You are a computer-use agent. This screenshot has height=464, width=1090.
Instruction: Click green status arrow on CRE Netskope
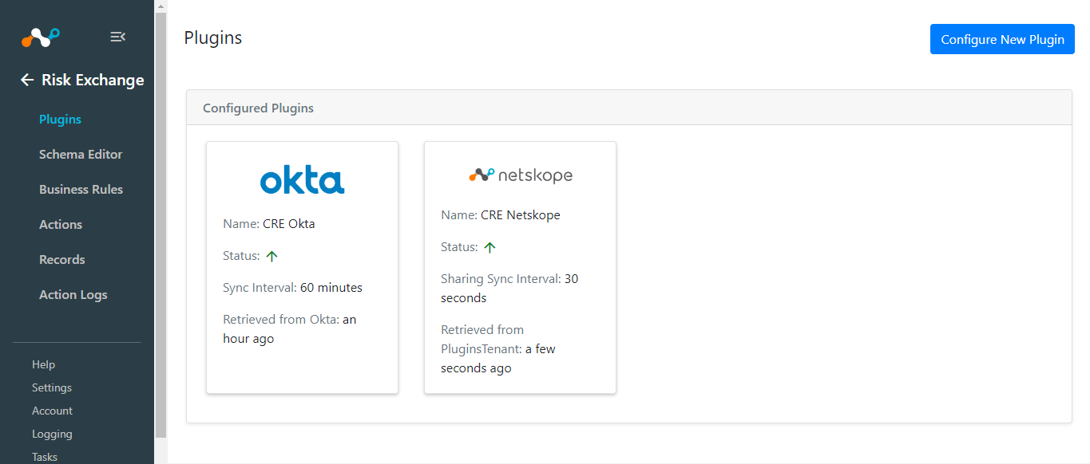(490, 247)
